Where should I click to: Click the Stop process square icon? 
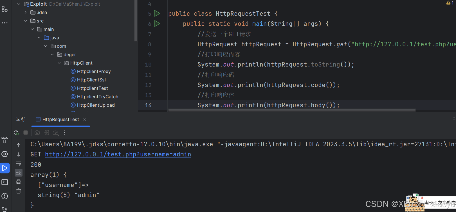[26, 133]
